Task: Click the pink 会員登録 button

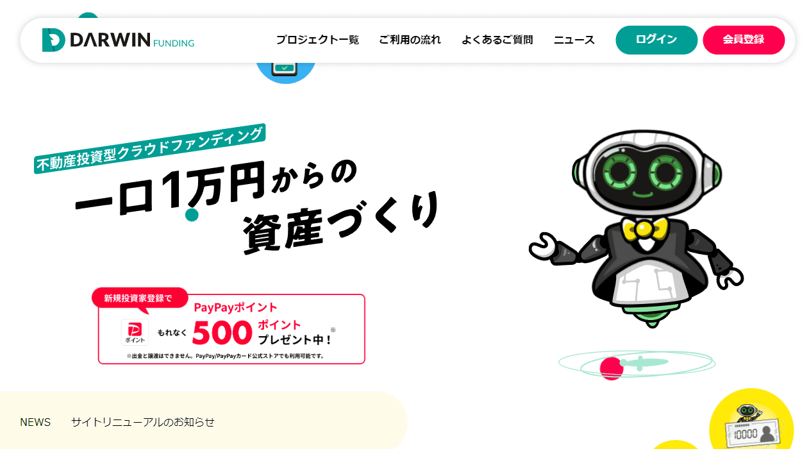Action: 744,40
